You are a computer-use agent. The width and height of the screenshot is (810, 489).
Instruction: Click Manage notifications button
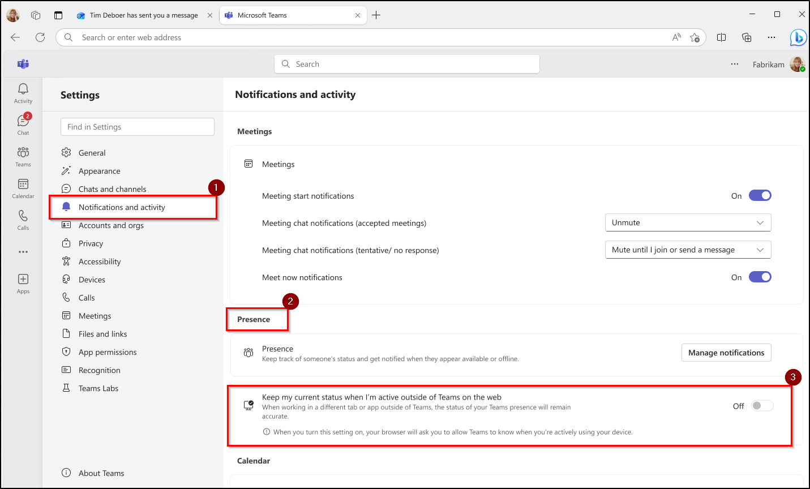click(726, 353)
